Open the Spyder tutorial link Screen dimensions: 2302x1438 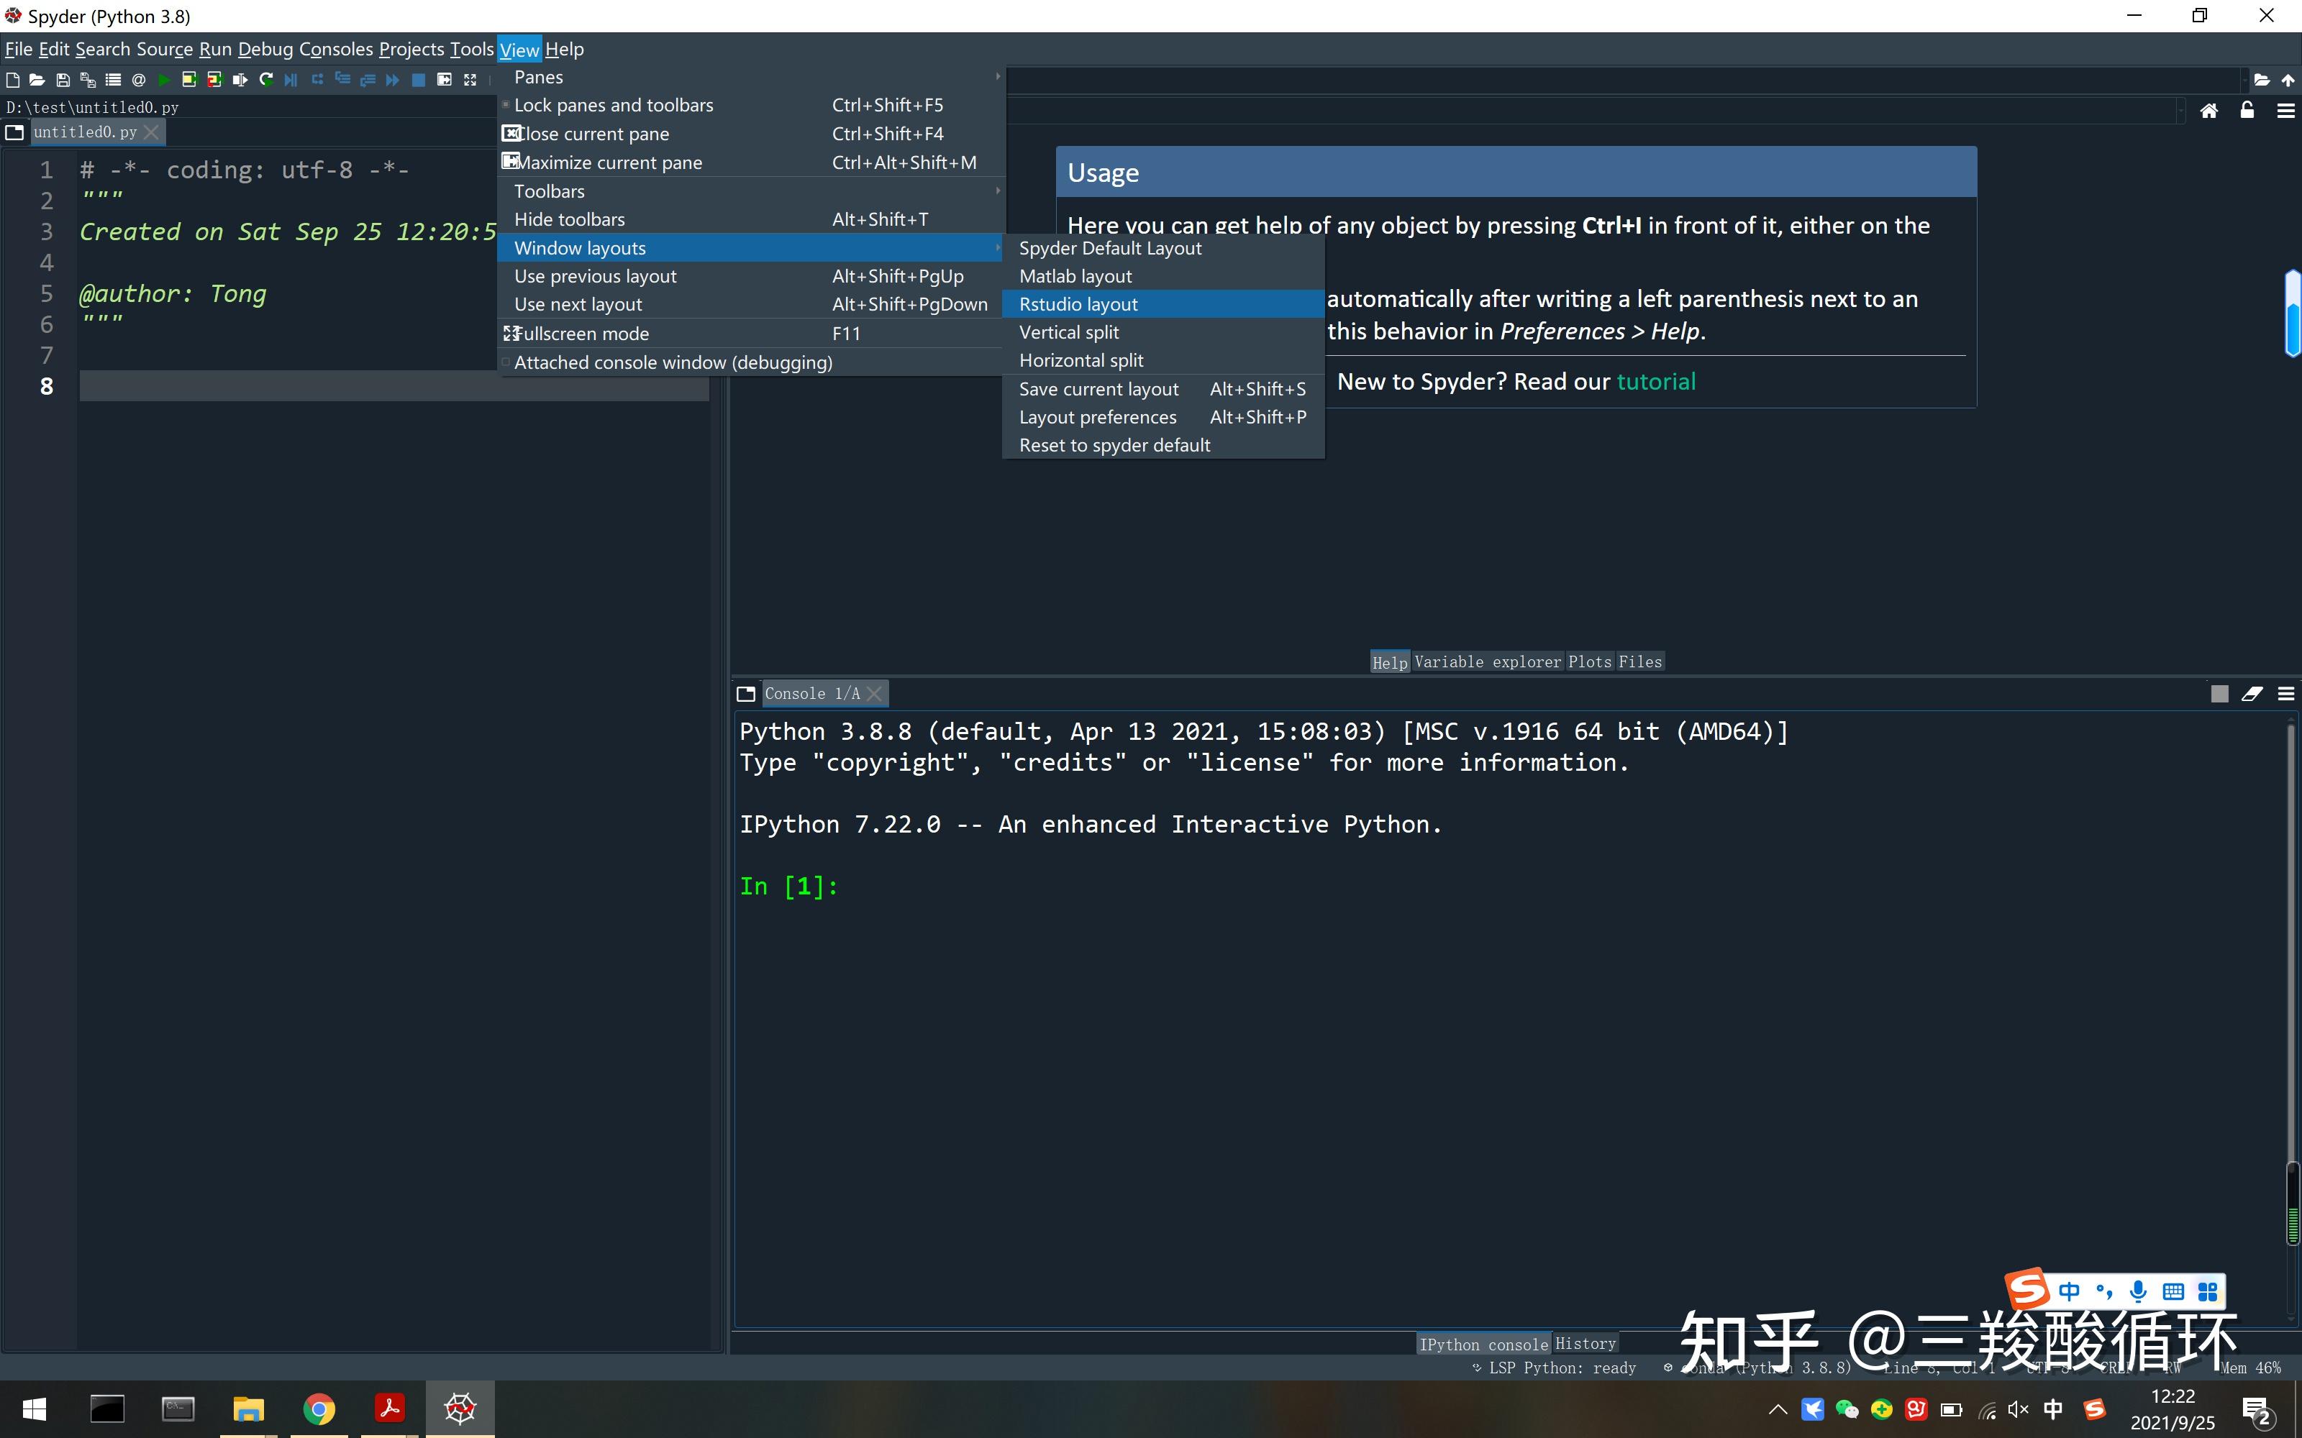pyautogui.click(x=1656, y=381)
